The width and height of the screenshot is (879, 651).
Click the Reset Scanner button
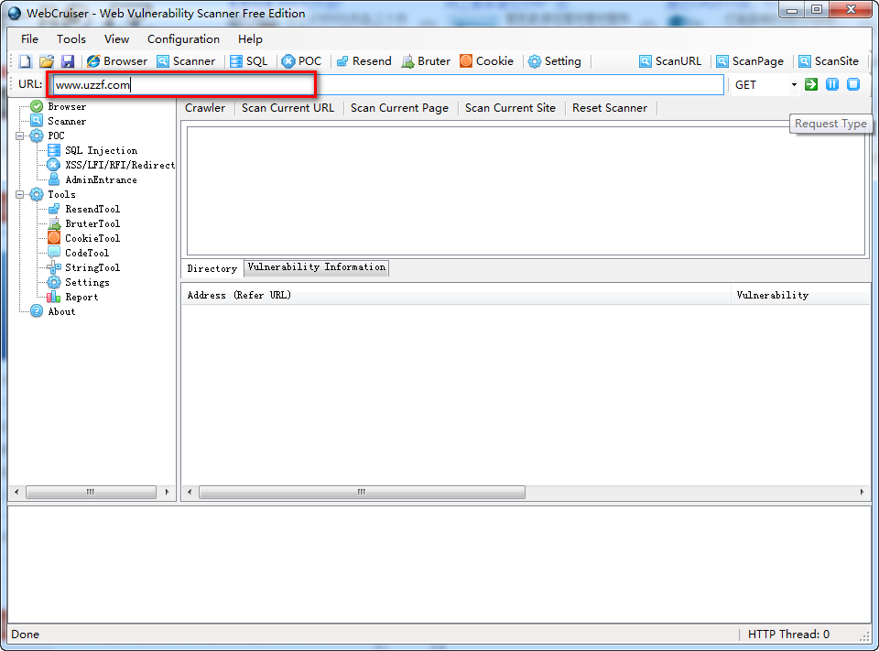click(609, 108)
